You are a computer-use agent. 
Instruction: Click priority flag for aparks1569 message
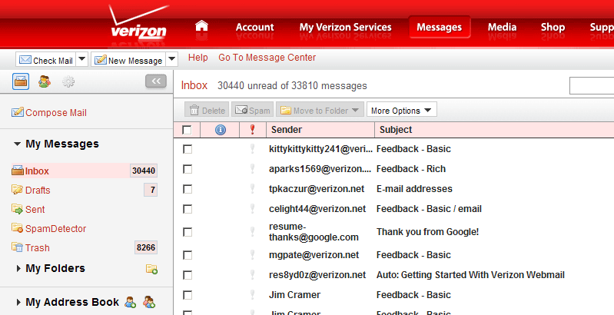[x=253, y=169]
